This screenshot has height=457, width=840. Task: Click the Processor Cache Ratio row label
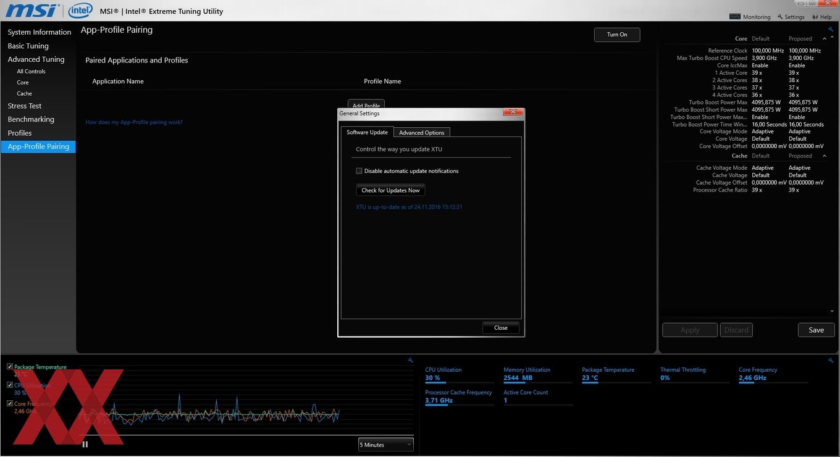(720, 190)
